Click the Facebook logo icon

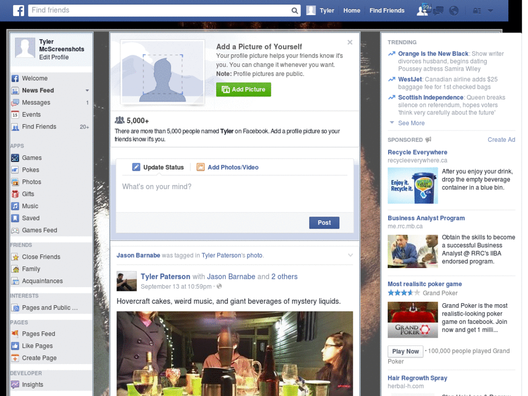[x=19, y=10]
